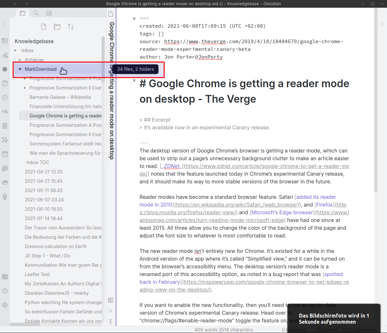Screen dimensions: 387x333
Task: Collapse the -Inbox folder
Action: 15,51
